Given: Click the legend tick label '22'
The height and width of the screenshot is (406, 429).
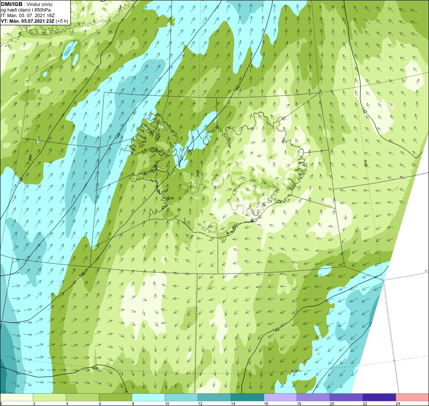Looking at the screenshot, I should pos(365,403).
